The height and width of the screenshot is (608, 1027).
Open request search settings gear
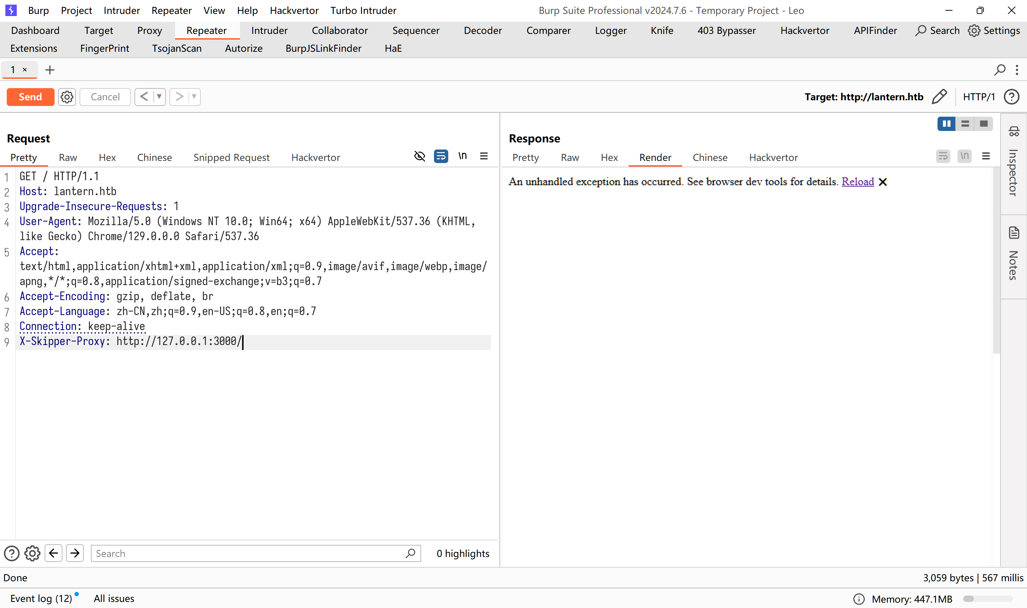point(32,553)
